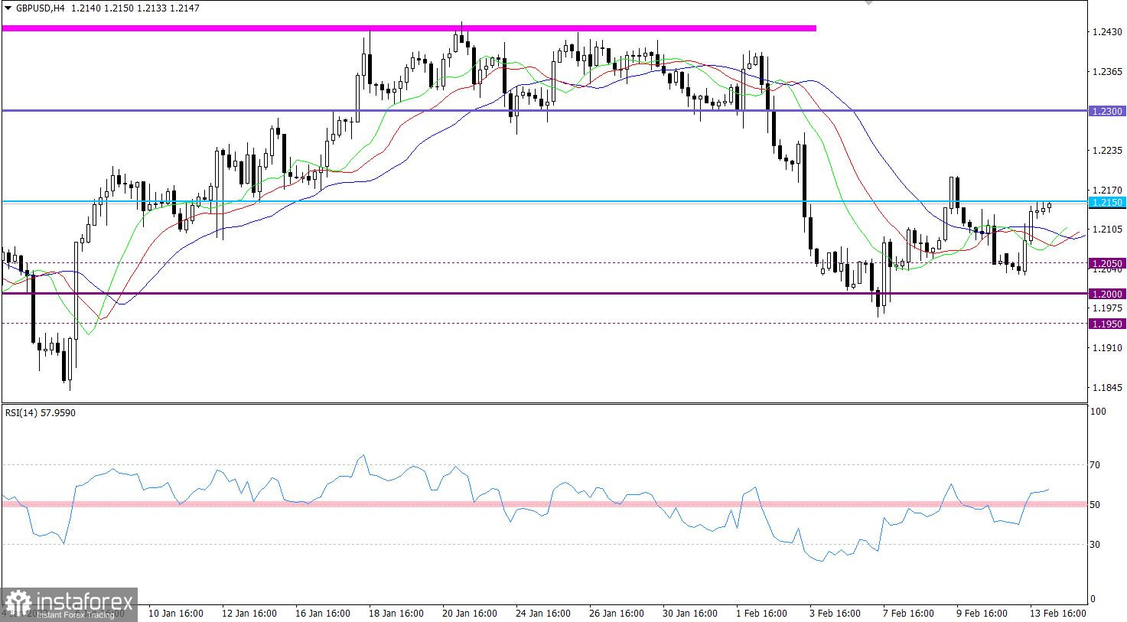
Task: Click the 1.1910 price scale value
Action: [x=1108, y=348]
